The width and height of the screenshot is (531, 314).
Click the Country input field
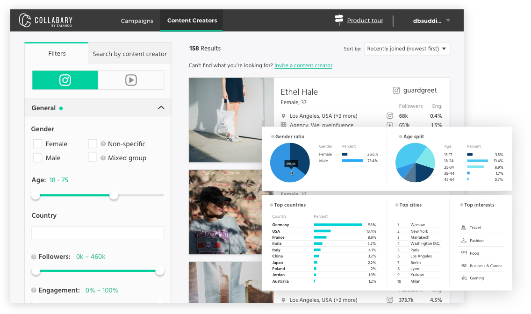pyautogui.click(x=98, y=233)
